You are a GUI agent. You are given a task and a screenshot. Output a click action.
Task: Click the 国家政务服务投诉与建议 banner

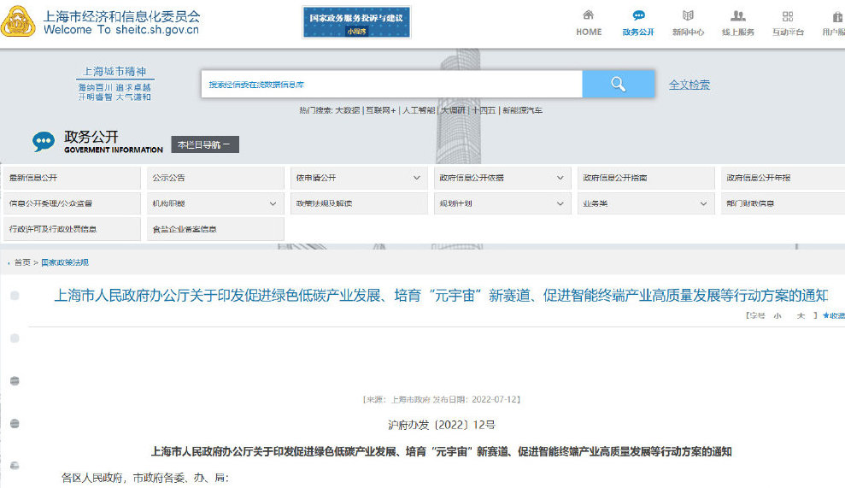[x=356, y=22]
